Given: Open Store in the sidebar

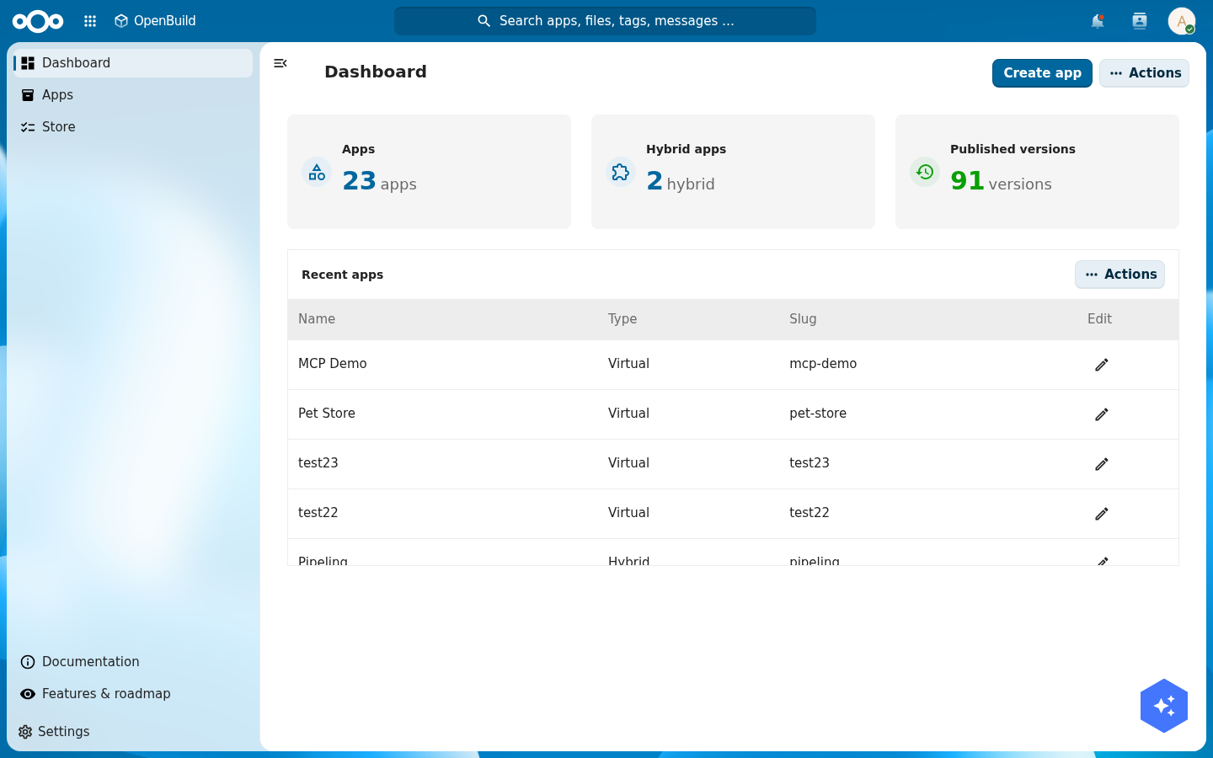Looking at the screenshot, I should pyautogui.click(x=133, y=127).
